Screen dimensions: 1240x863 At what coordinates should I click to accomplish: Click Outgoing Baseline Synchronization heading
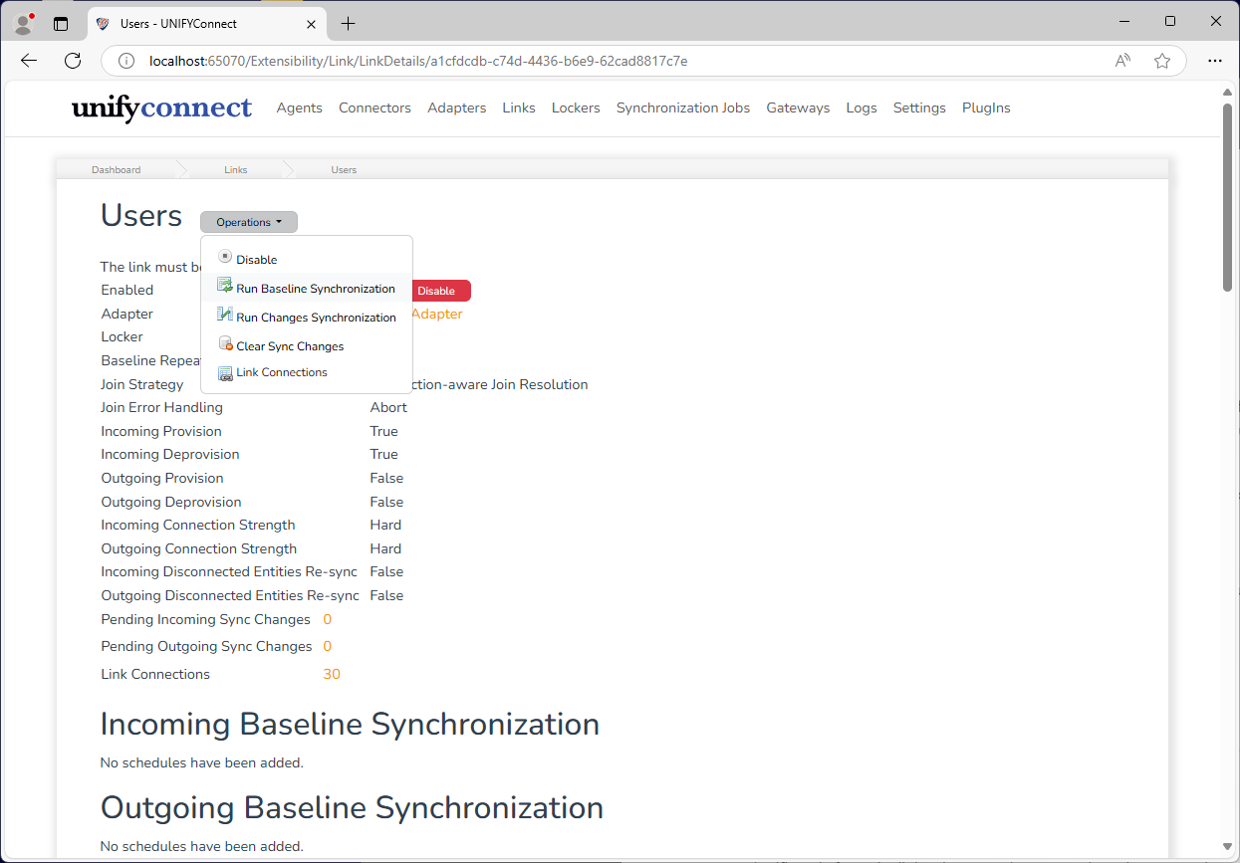(353, 806)
